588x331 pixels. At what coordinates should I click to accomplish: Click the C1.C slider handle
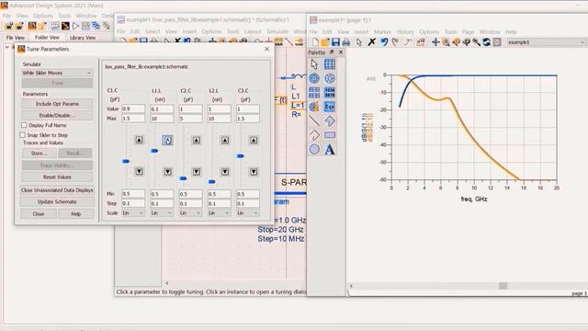[126, 162]
